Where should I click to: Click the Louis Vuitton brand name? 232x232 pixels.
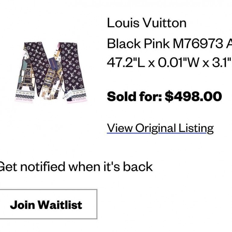(x=147, y=23)
